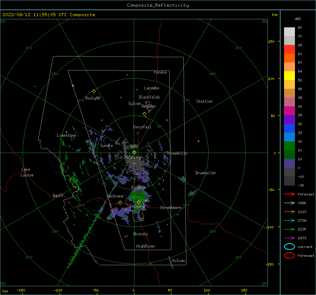This screenshot has height=295, width=316.
Task: Click the asterisk marker east of Innisfail
Action: [167, 120]
